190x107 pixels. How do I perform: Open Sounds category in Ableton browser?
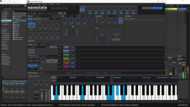(x=5, y=30)
